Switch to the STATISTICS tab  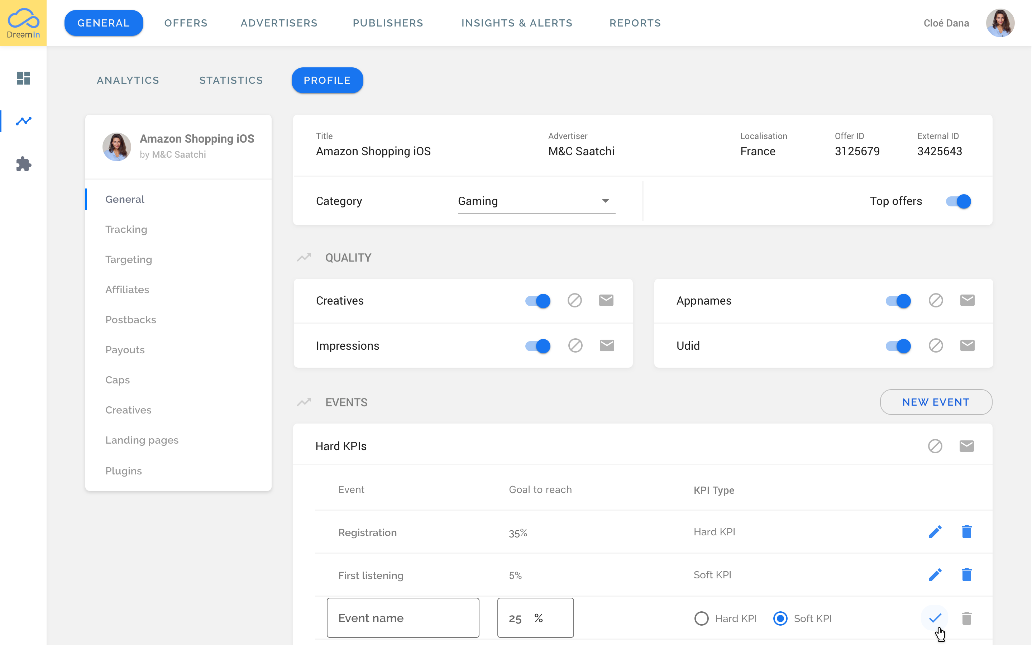coord(231,80)
